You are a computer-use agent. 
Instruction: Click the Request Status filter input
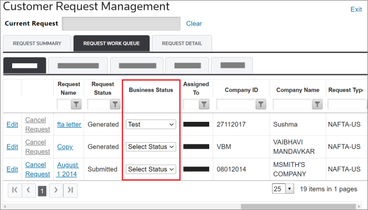click(x=99, y=104)
